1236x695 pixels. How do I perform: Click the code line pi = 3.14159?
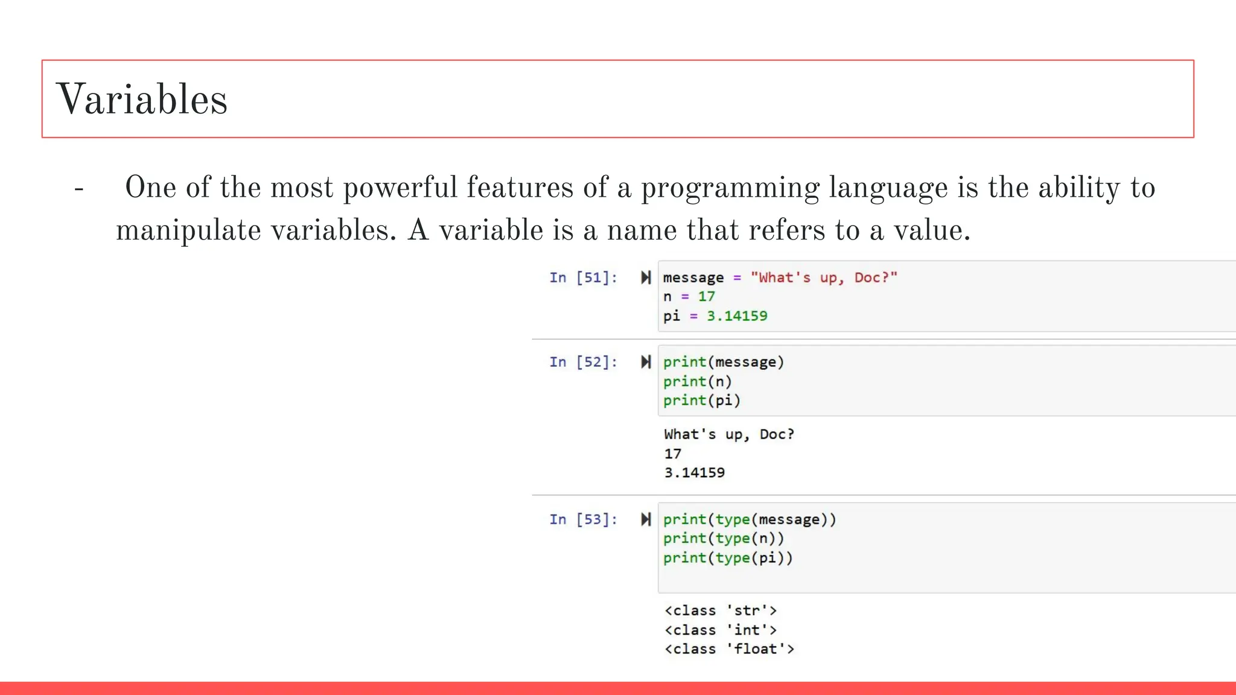coord(715,316)
